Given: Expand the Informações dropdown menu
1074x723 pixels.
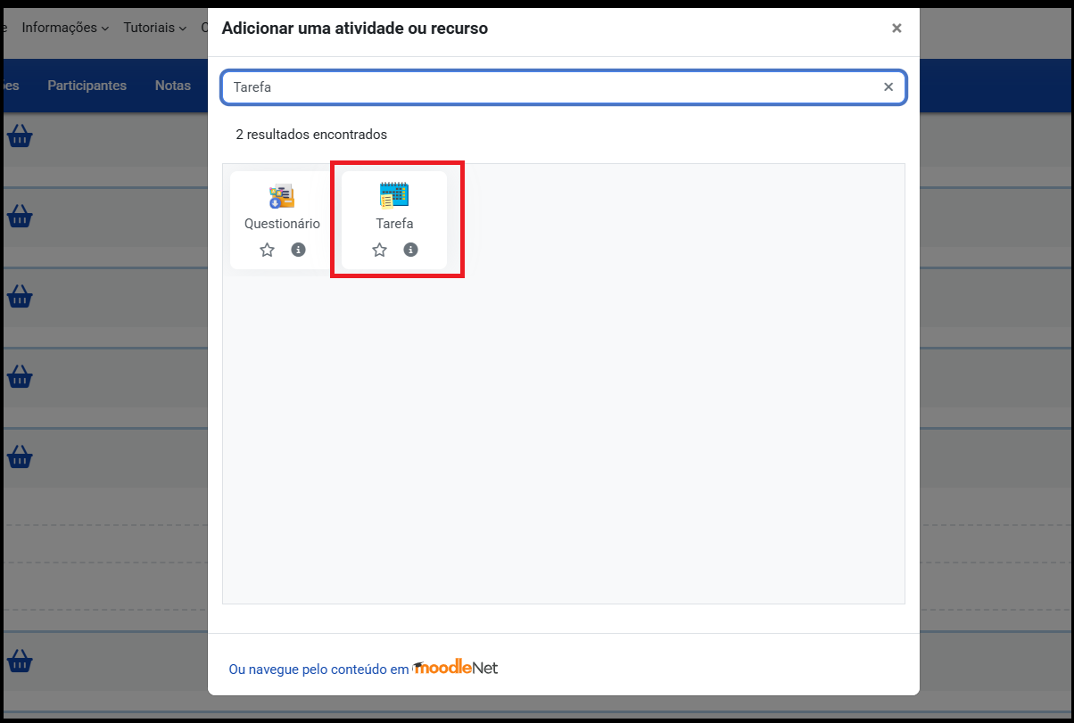Looking at the screenshot, I should pos(65,28).
